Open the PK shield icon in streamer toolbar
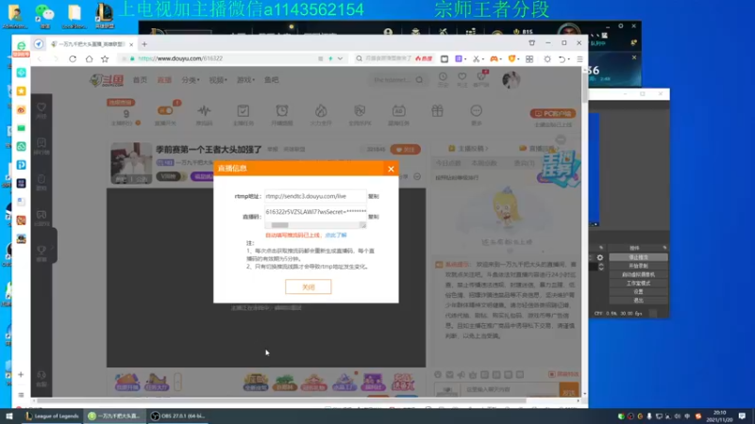 click(360, 111)
